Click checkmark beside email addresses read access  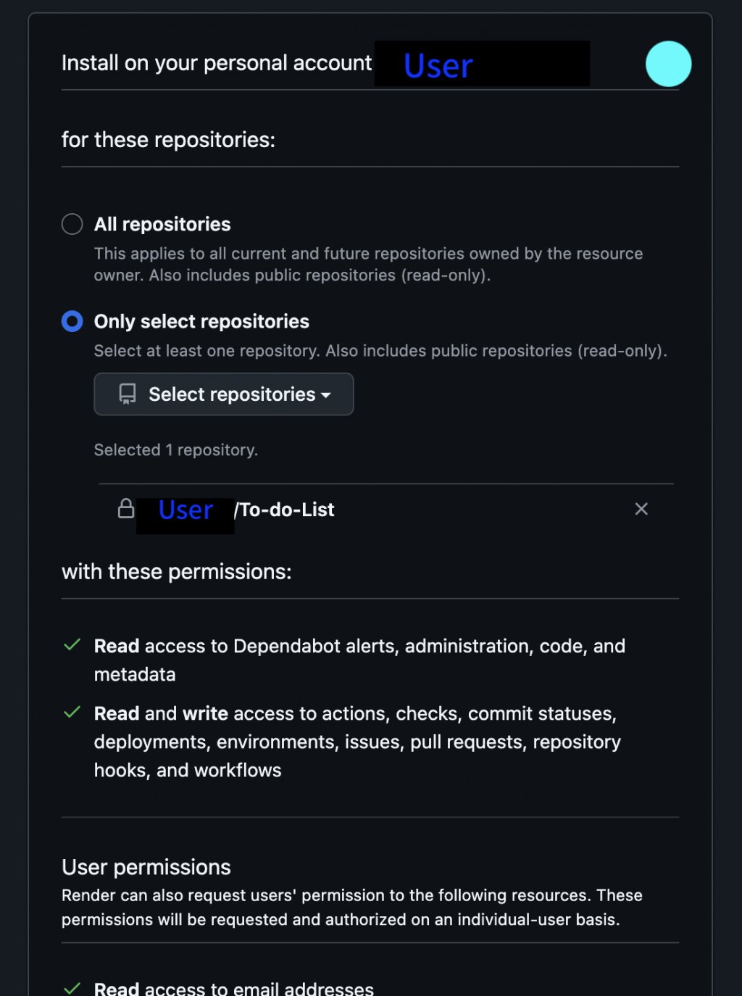pyautogui.click(x=72, y=987)
